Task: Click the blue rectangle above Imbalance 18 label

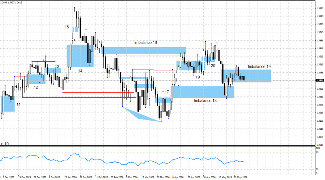Action: (203, 92)
